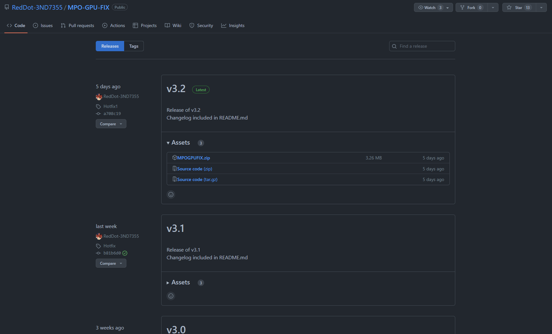Open the v3.0 release title
Screen dimensions: 552x334
(176, 329)
